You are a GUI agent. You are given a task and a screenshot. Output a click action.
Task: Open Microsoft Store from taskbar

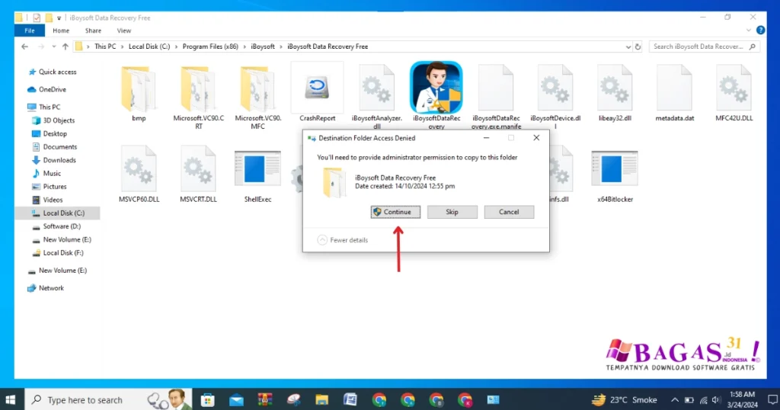[x=207, y=399]
